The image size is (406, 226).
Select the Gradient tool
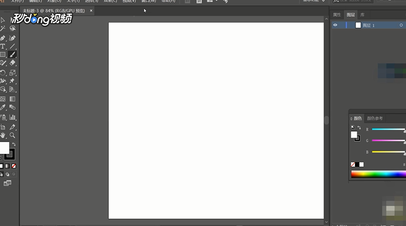[12, 99]
